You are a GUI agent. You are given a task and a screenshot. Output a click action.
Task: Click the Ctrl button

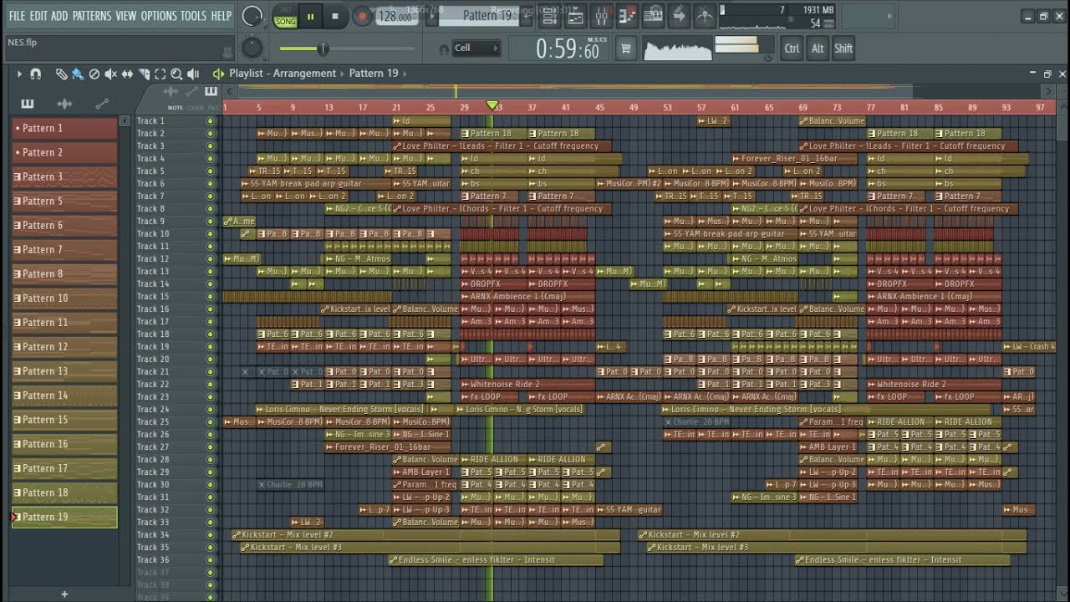[792, 48]
